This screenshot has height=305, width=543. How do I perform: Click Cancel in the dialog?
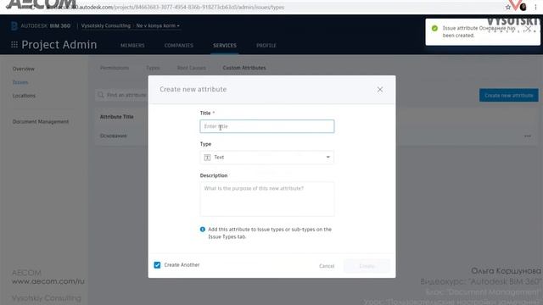[x=327, y=266]
